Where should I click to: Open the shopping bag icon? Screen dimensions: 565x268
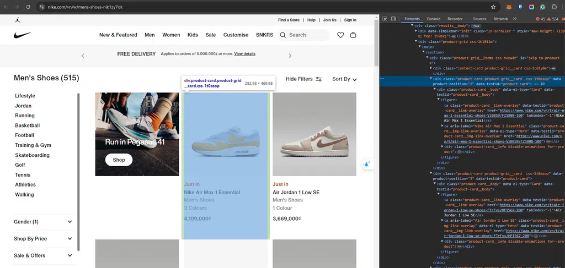353,35
